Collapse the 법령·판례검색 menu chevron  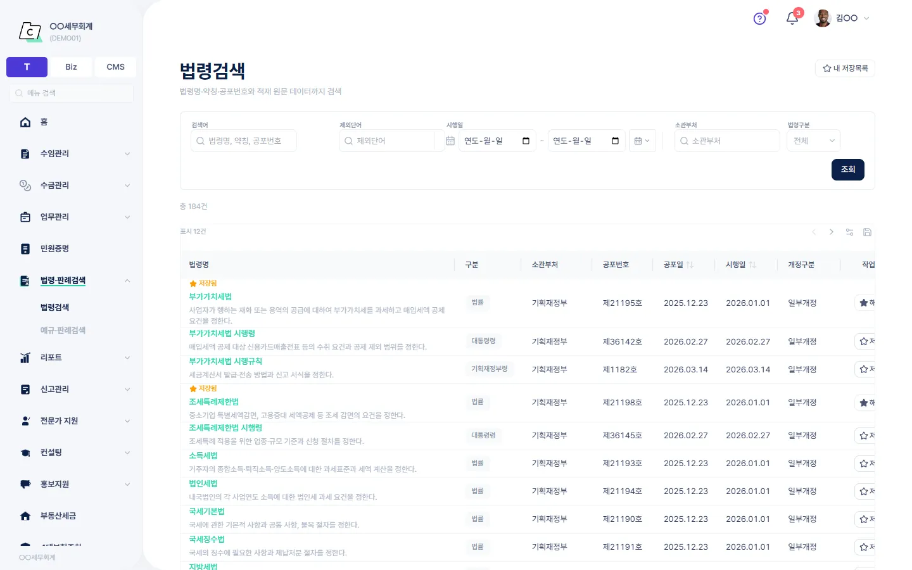127,281
